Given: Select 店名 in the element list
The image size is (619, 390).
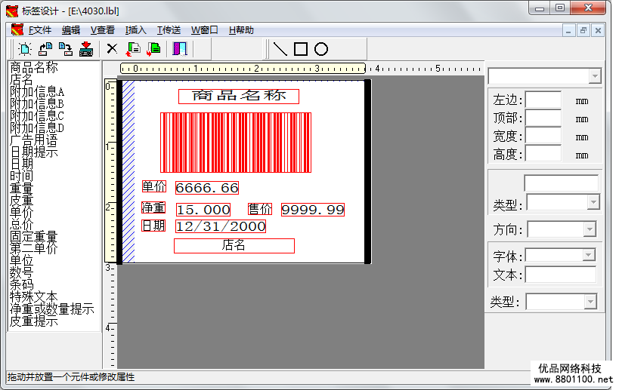Looking at the screenshot, I should 21,79.
